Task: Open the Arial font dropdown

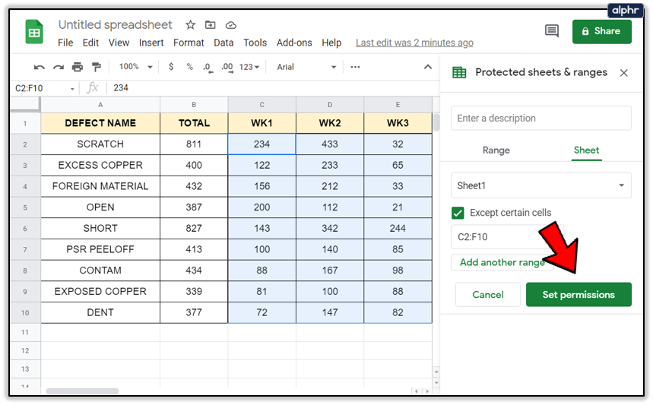Action: pyautogui.click(x=306, y=67)
